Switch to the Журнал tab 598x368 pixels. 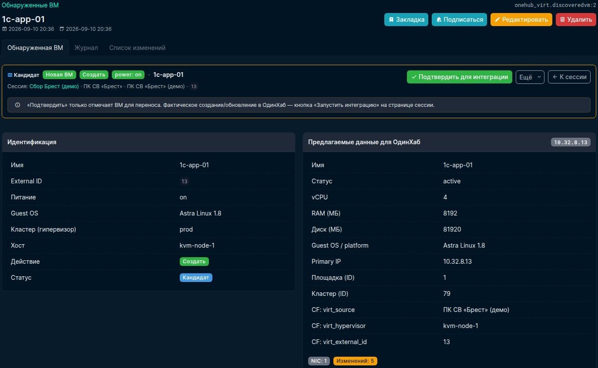86,48
